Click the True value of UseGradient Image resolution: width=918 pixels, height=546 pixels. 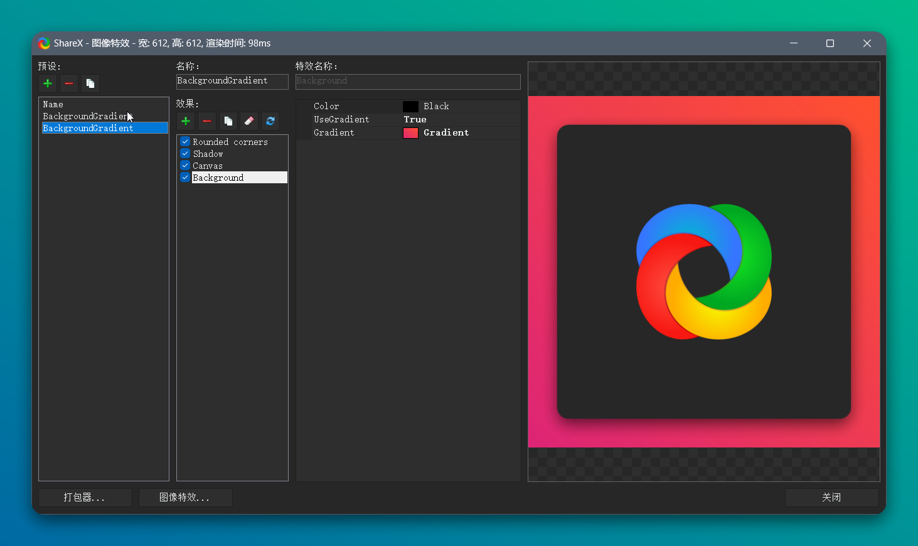415,120
